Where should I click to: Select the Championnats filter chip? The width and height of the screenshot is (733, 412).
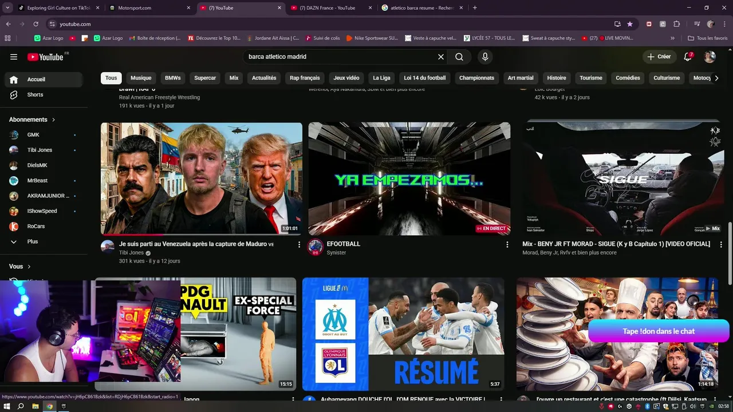click(x=476, y=78)
